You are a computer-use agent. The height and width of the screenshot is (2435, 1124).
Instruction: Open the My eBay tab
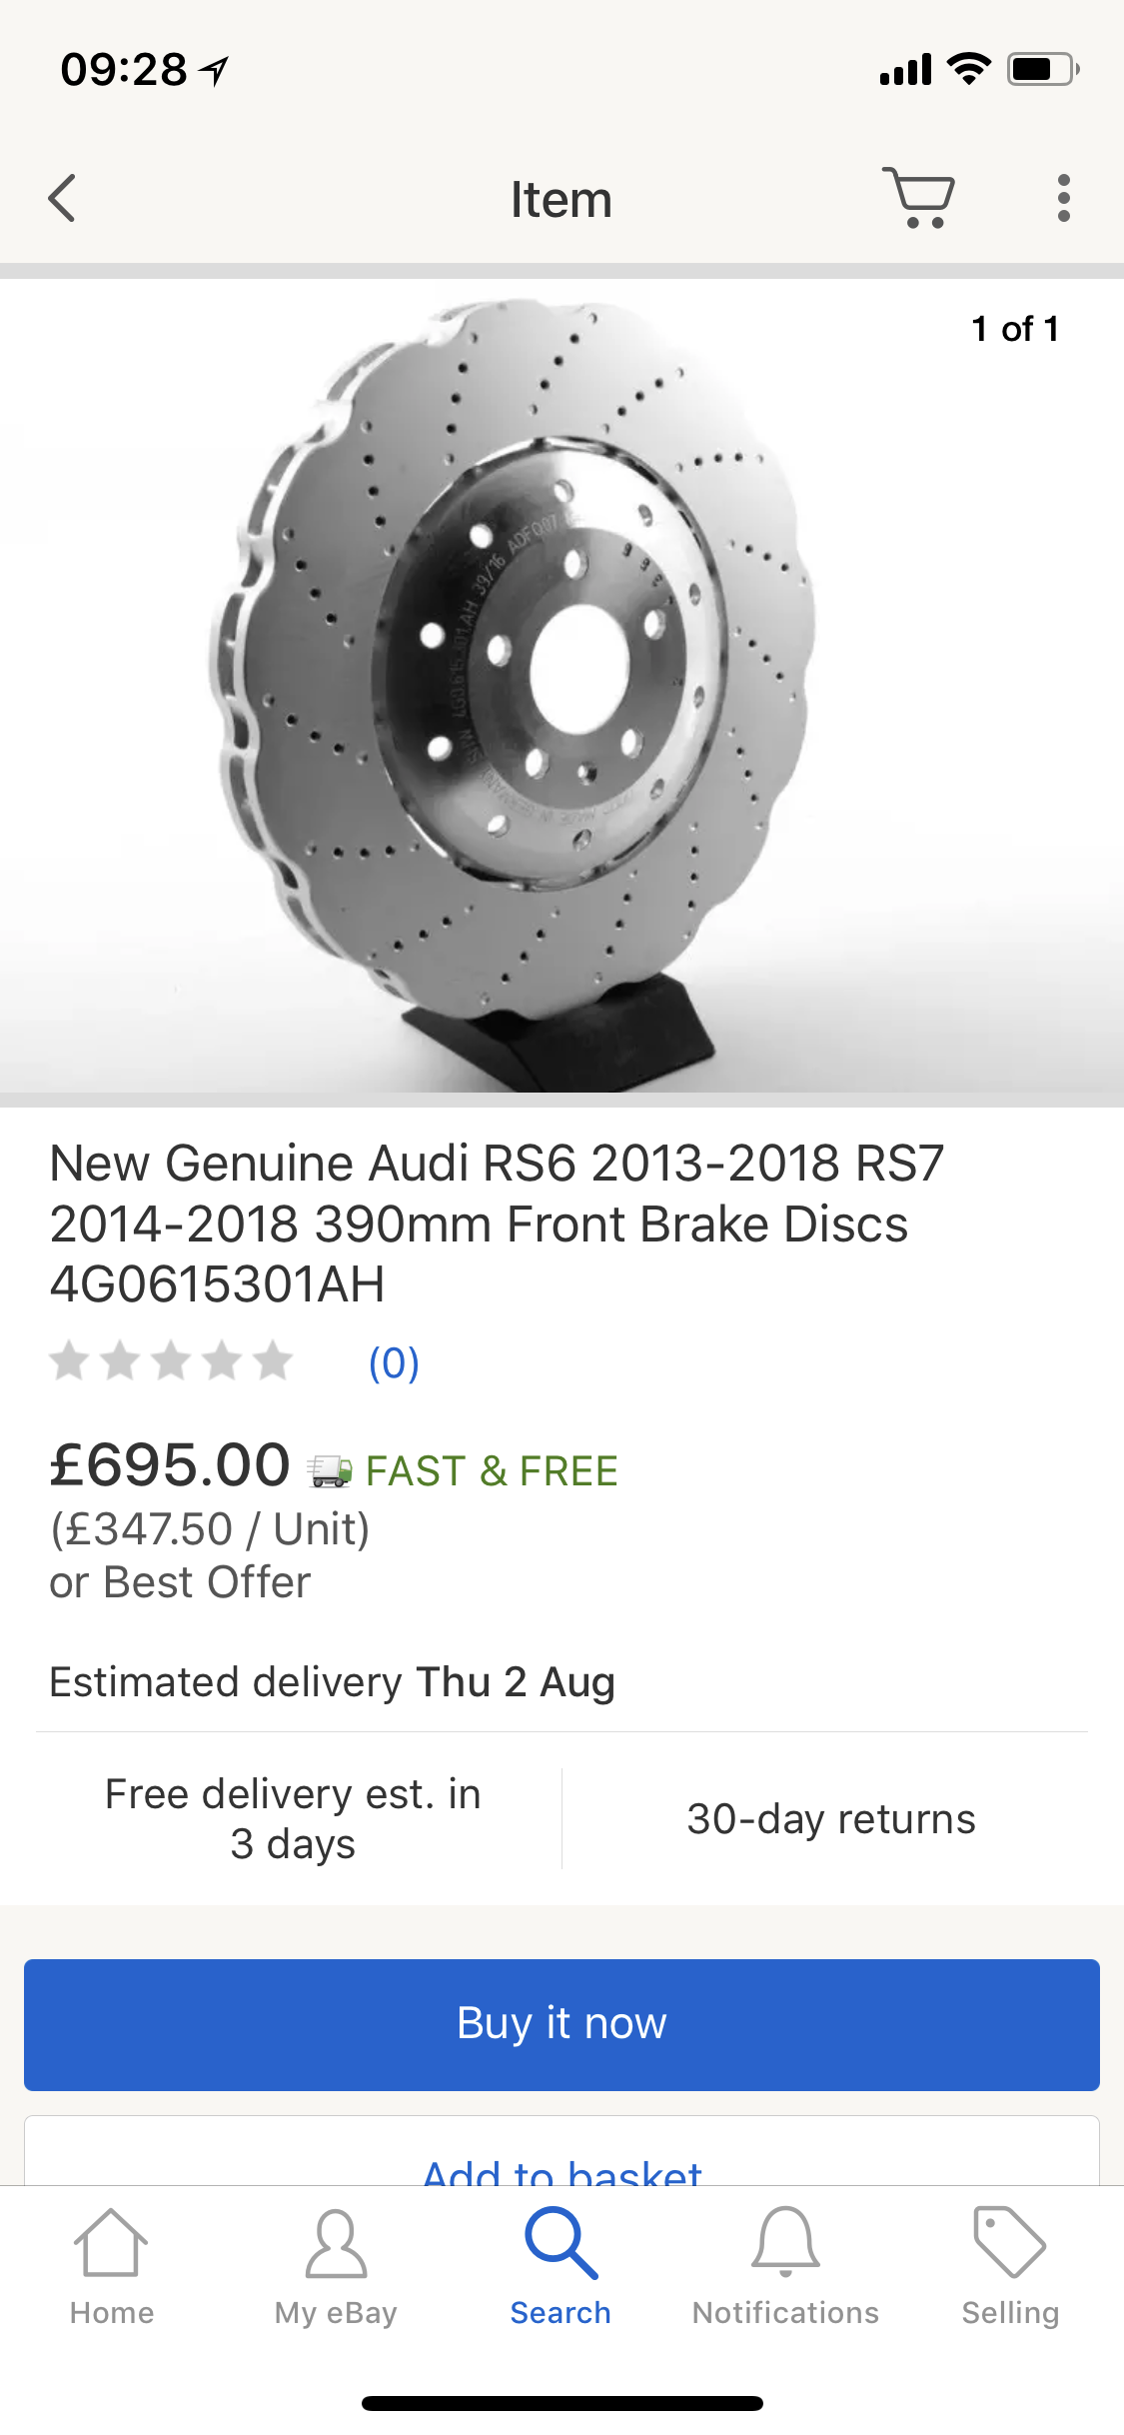point(336,2267)
